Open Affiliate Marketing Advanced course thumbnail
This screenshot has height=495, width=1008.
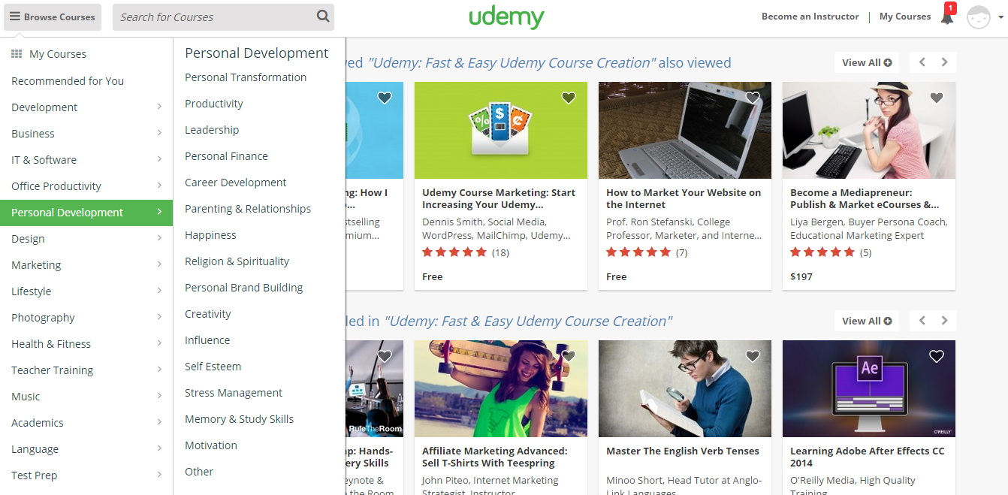tap(501, 389)
